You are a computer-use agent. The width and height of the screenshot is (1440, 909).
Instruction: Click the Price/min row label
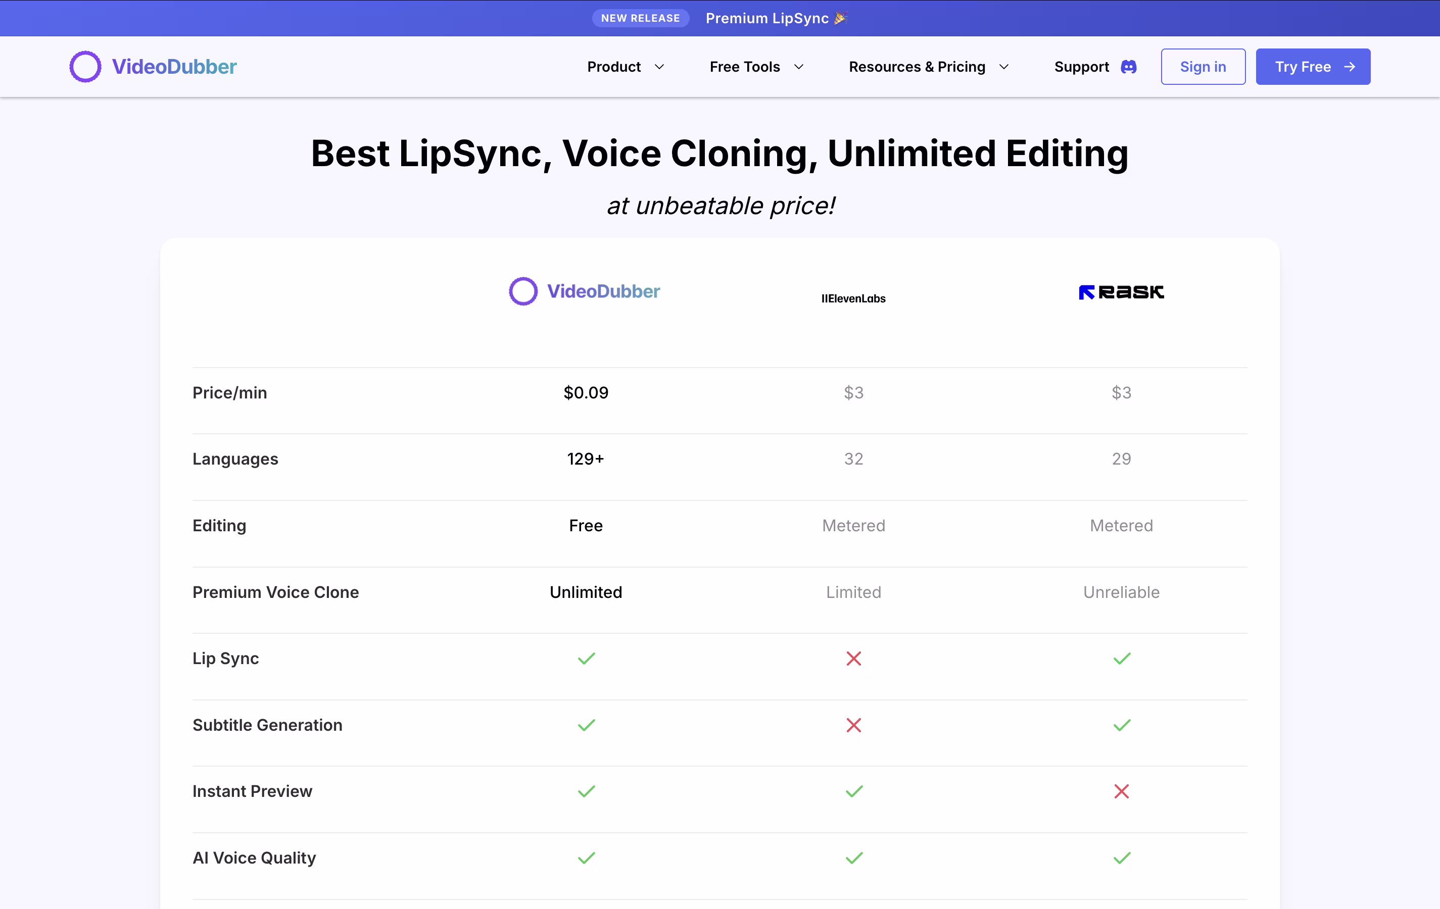[x=229, y=393]
